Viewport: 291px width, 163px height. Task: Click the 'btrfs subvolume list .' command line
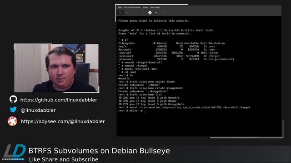[141, 95]
